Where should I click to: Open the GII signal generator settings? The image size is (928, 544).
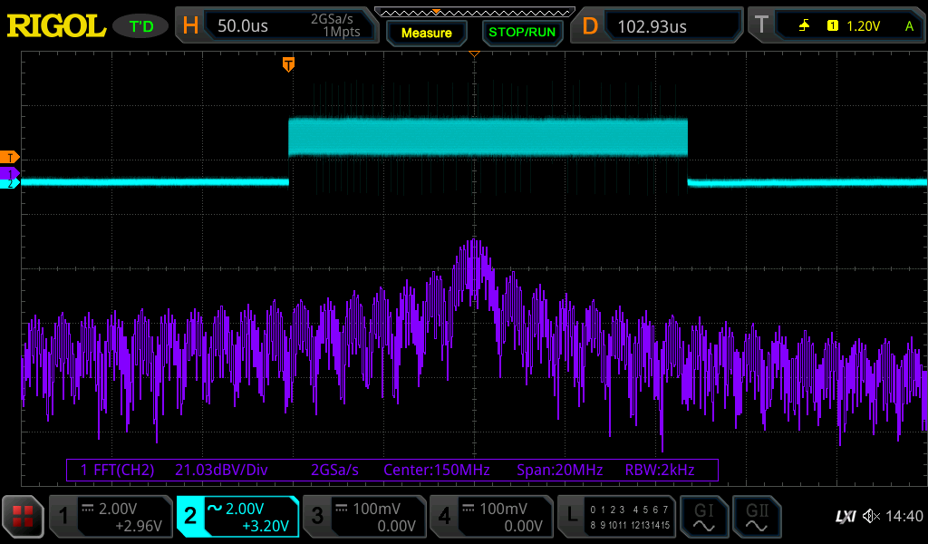pyautogui.click(x=758, y=517)
